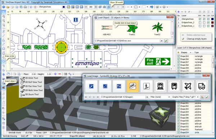This screenshot has height=139, width=216.
Task: Select the 3D Orbit Tool menu item
Action: click(31, 78)
